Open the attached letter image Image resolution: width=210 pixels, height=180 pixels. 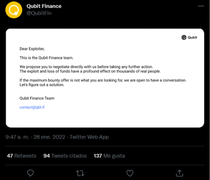(105, 78)
